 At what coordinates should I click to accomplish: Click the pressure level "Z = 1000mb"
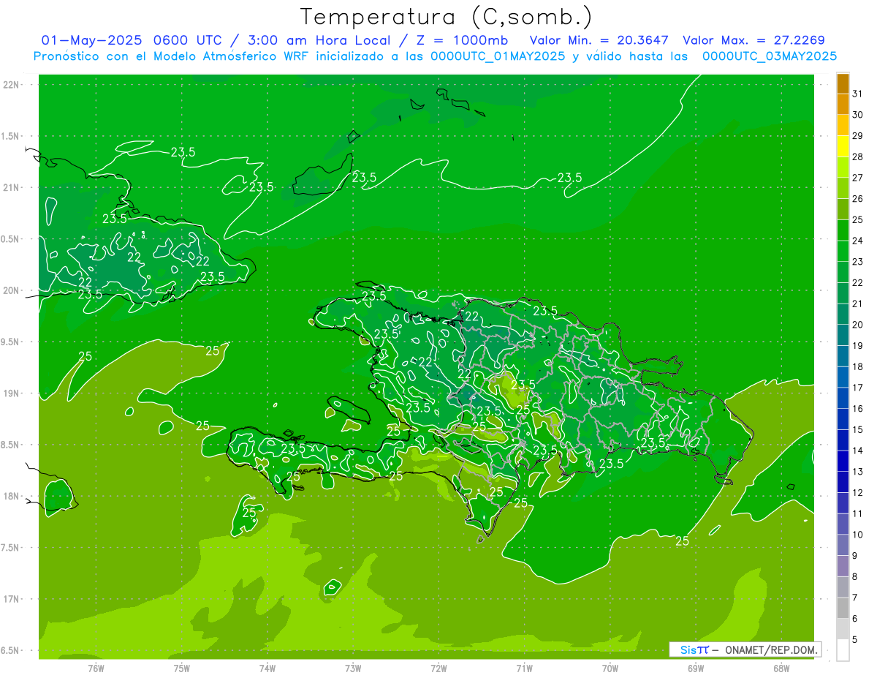click(462, 40)
